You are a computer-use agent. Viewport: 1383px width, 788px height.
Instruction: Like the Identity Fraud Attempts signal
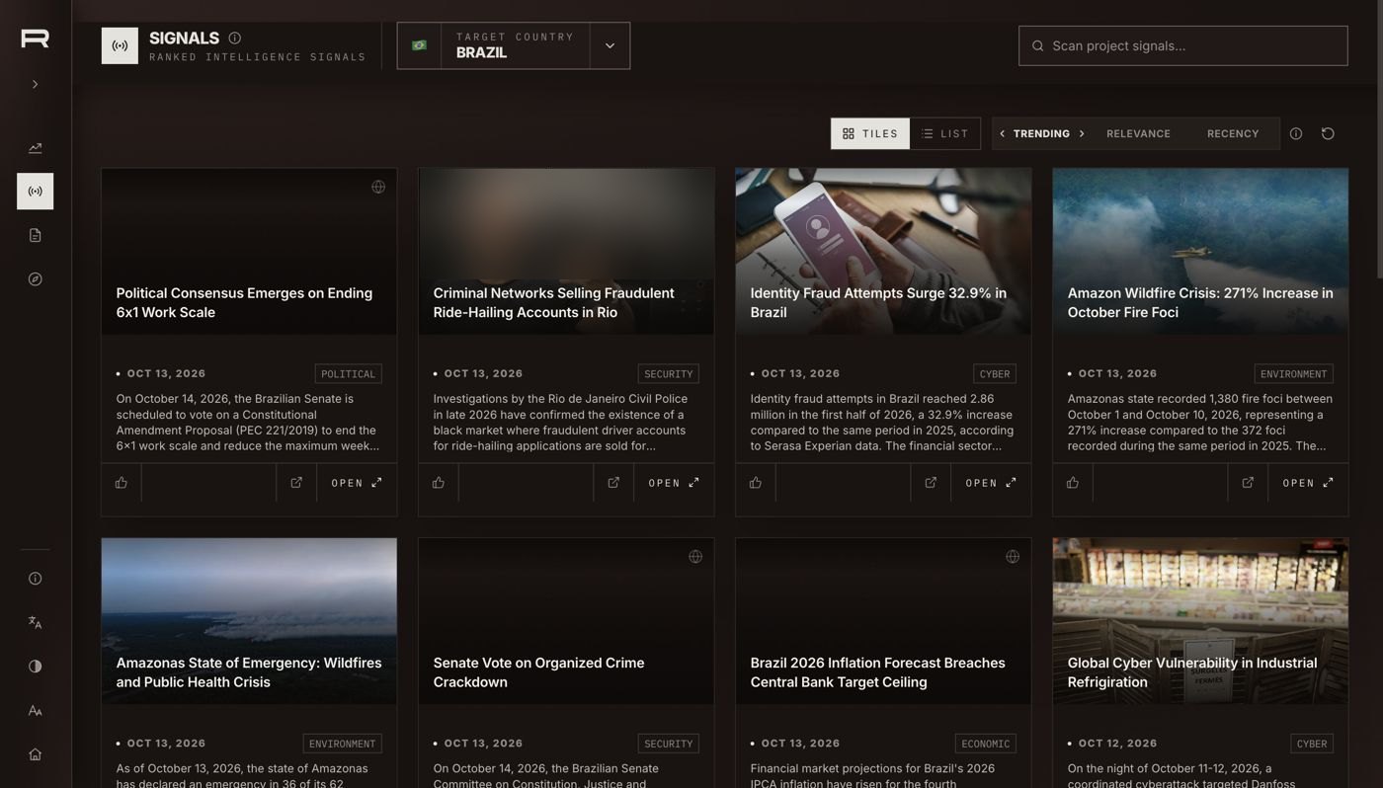[756, 483]
